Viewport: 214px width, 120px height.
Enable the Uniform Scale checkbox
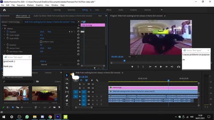point(41,42)
